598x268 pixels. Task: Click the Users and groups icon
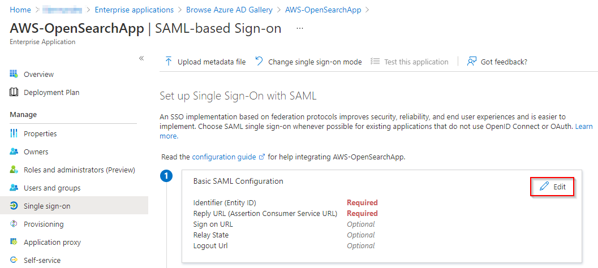pyautogui.click(x=14, y=188)
